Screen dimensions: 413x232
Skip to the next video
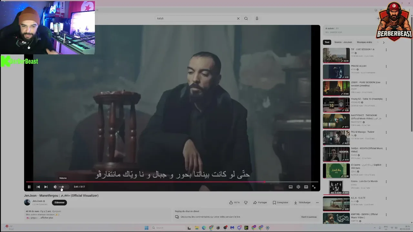(x=46, y=187)
